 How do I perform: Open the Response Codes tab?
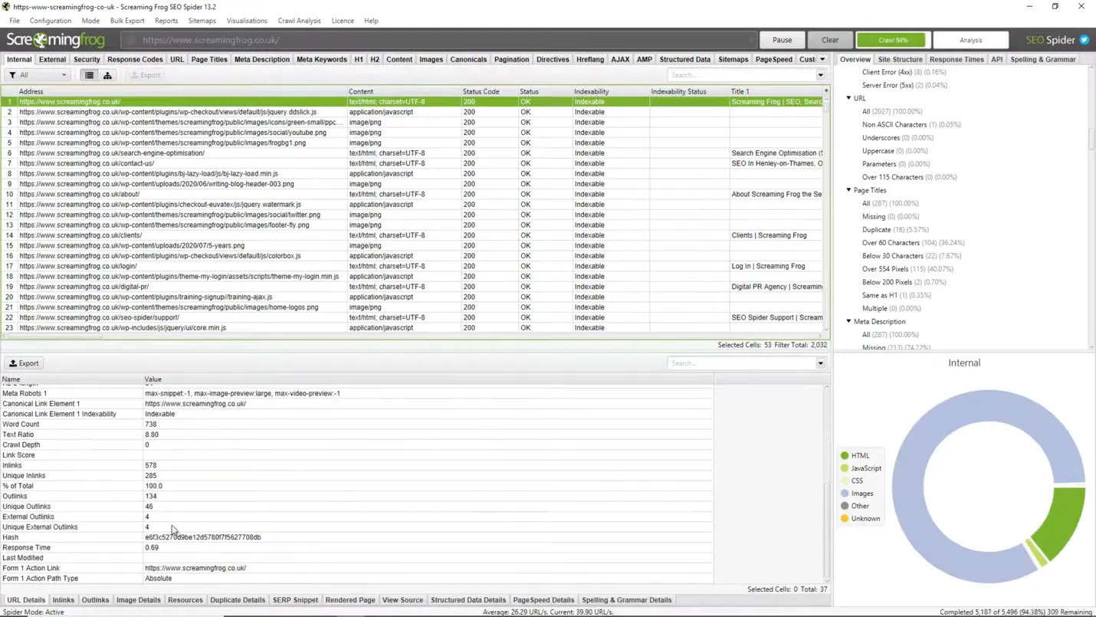pos(135,59)
